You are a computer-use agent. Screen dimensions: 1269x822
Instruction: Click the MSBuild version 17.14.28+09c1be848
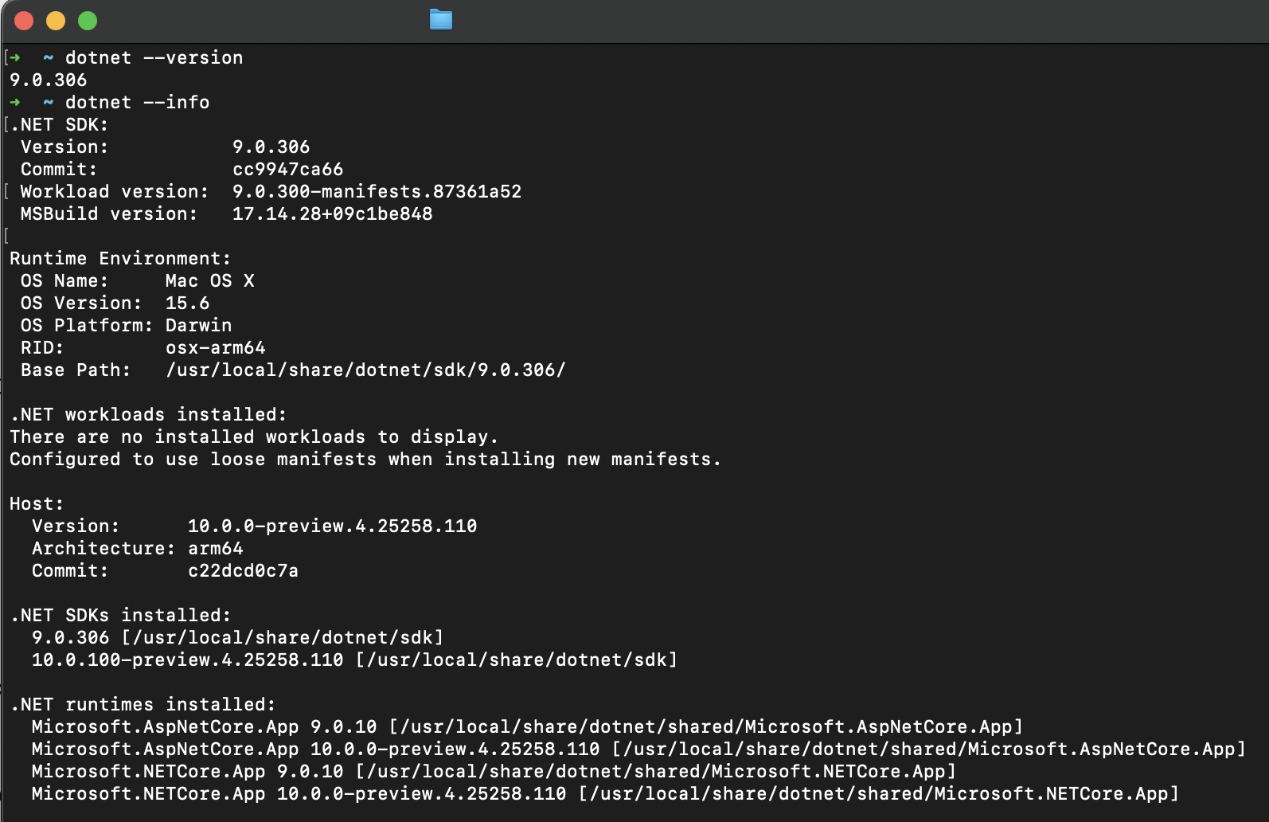pyautogui.click(x=331, y=213)
